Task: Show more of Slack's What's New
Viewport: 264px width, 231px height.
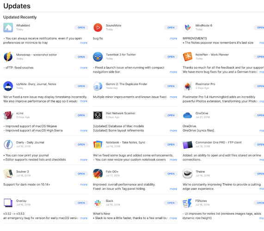Action: coord(173,218)
